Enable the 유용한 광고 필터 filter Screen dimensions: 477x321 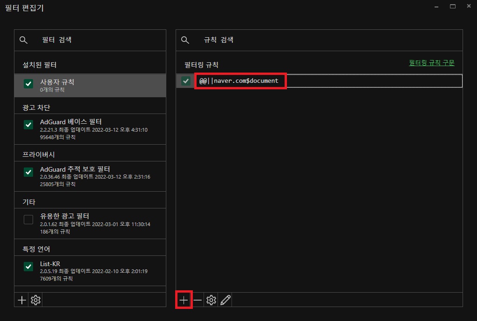[x=28, y=219]
